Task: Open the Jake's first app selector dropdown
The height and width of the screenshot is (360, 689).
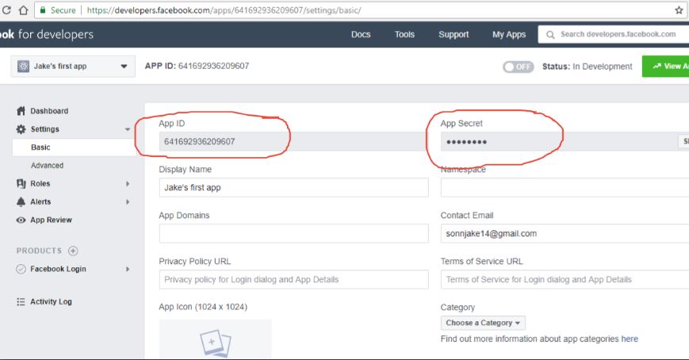Action: click(73, 67)
